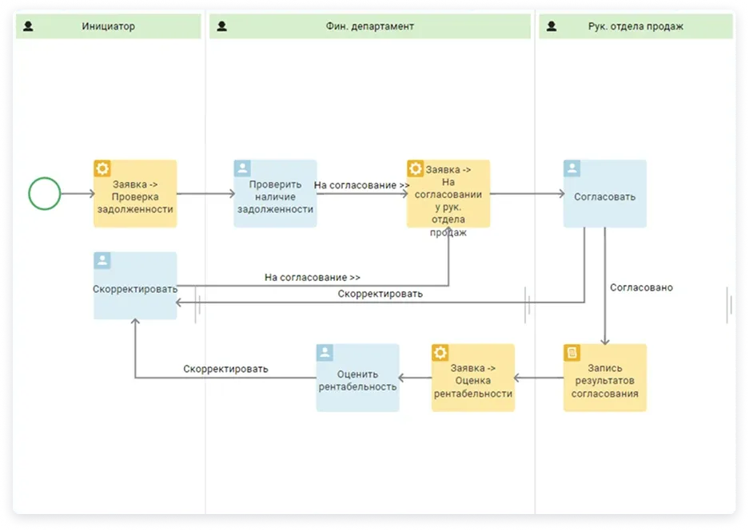The width and height of the screenshot is (749, 530).
Task: Click the Согласовано transition label
Action: click(x=641, y=287)
